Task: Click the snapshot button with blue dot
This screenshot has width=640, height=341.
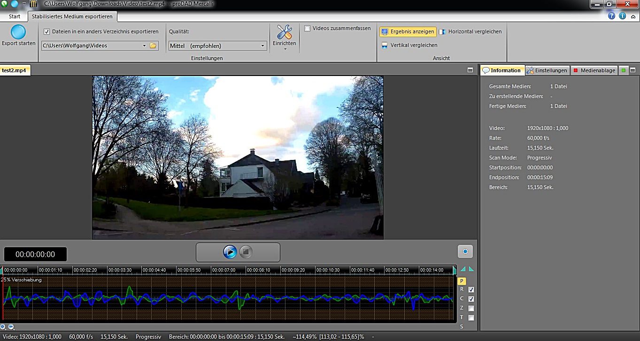Action: 465,251
